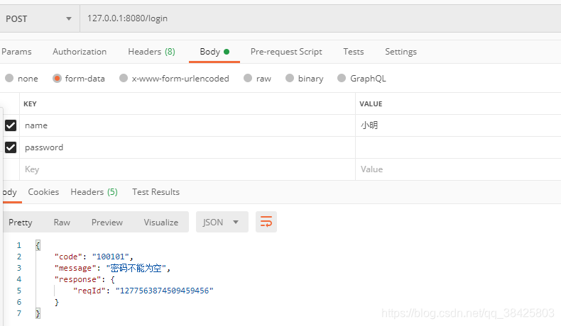This screenshot has height=326, width=561.
Task: Choose x-www-form-urlencoded body type
Action: 174,78
